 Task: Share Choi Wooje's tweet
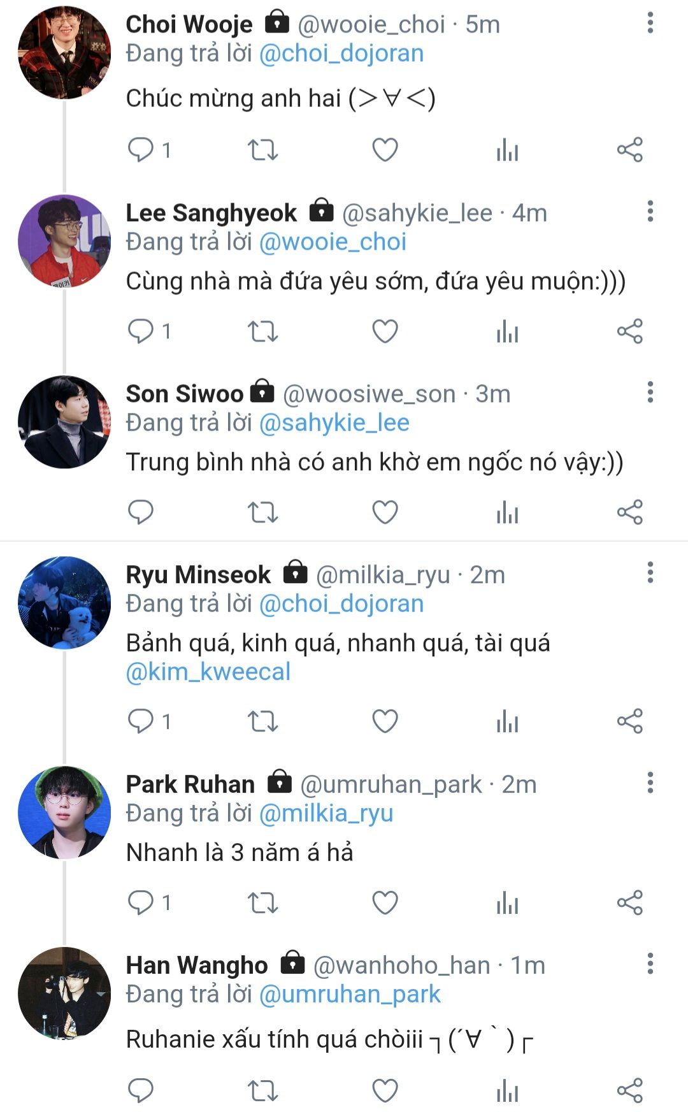629,150
